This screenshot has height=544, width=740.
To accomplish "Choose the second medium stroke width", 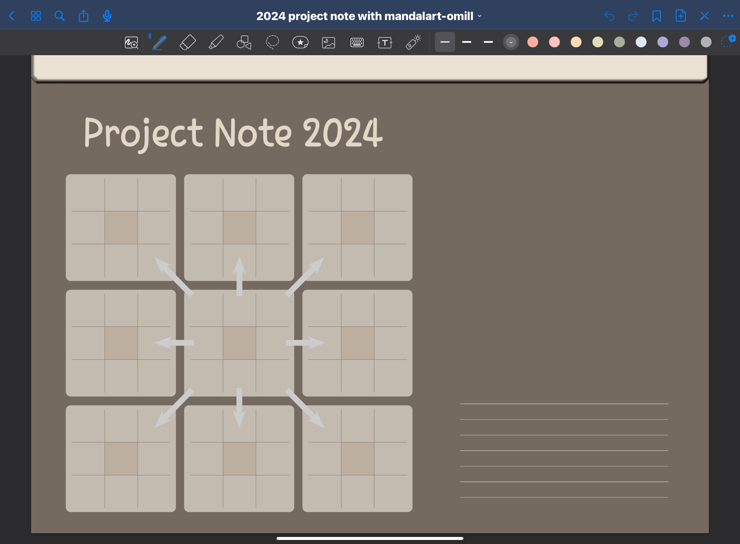I will (467, 42).
